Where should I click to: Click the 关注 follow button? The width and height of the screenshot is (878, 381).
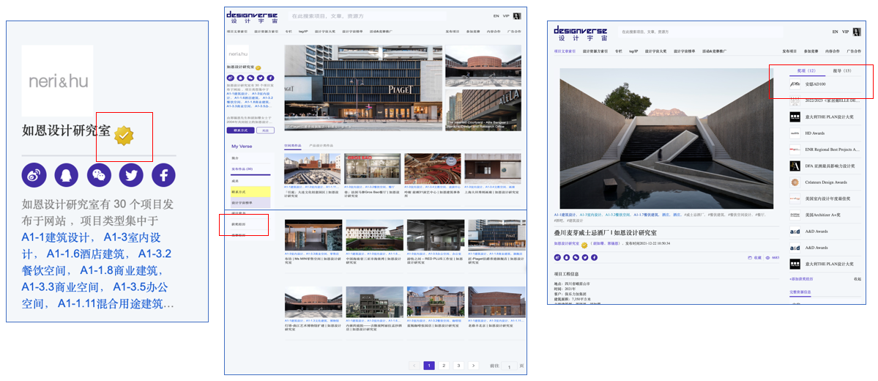coord(265,130)
